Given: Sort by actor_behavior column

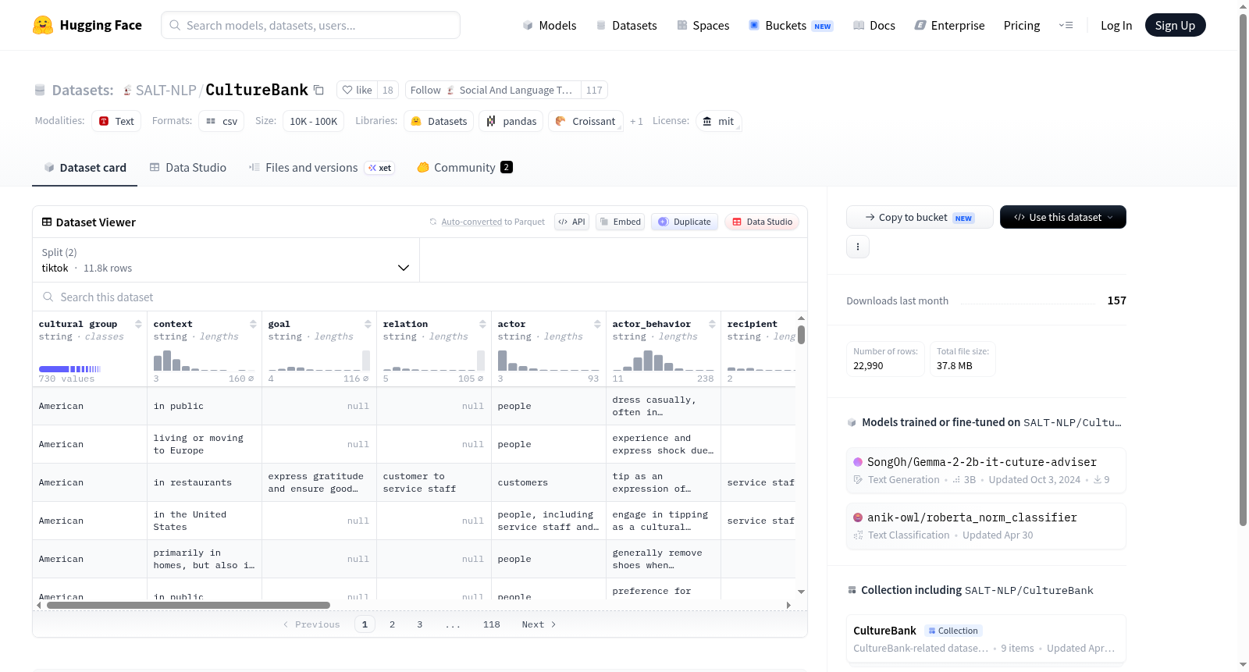Looking at the screenshot, I should click(x=712, y=324).
